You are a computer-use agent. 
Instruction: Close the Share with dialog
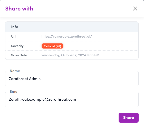[135, 9]
